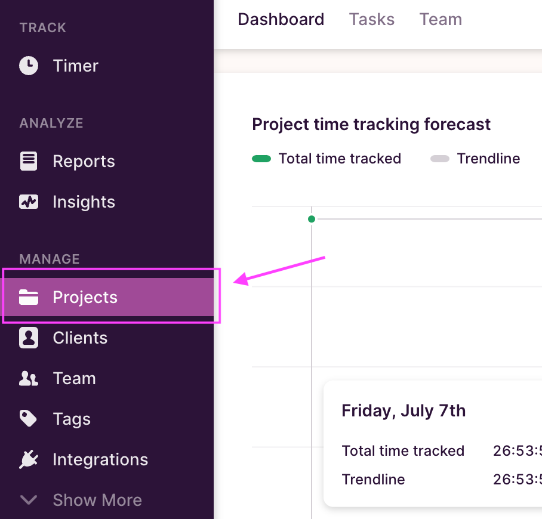Click the Team people icon

point(29,378)
